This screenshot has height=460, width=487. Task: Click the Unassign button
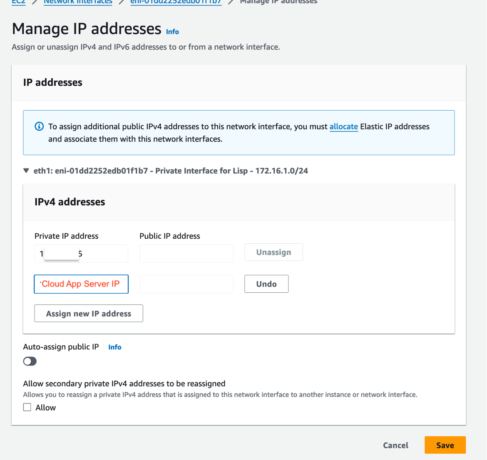pyautogui.click(x=273, y=252)
